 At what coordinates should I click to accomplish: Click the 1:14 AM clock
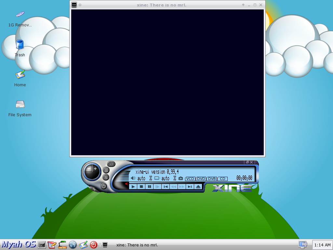322,245
